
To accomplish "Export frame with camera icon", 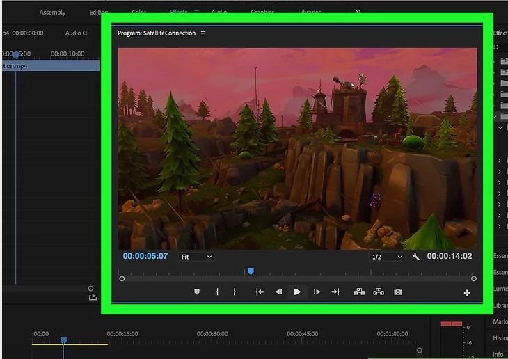I will (398, 292).
